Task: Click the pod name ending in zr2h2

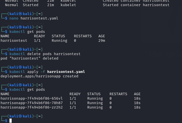Action: click(x=32, y=107)
